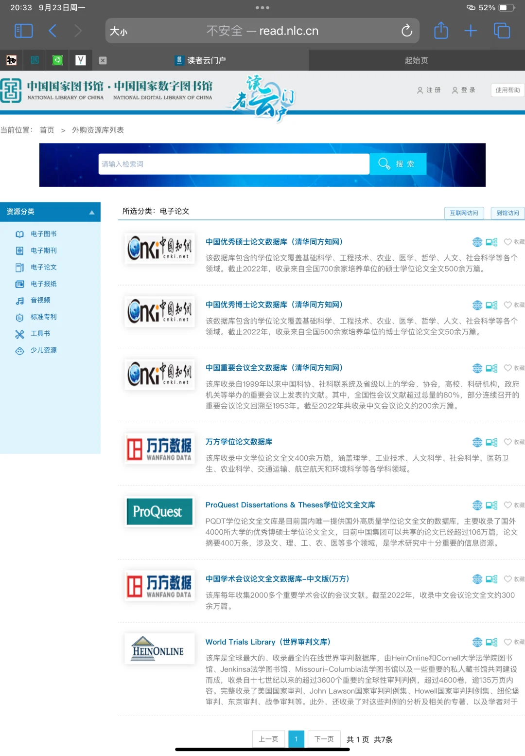Add a new Safari tab
525x756 pixels.
point(471,31)
